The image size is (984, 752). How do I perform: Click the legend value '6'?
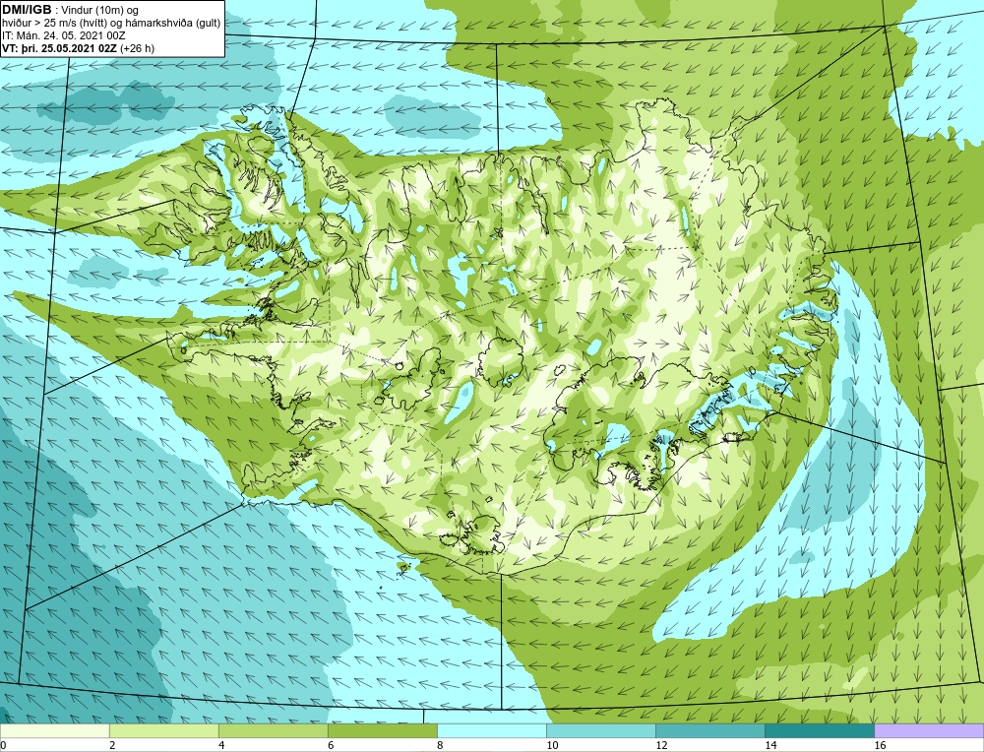331,745
